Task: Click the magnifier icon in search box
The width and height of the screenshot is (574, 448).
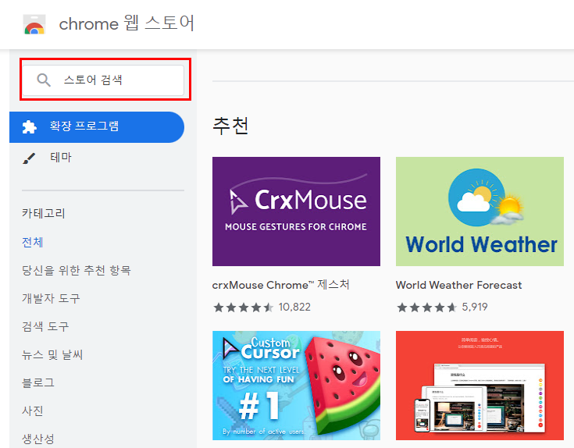Action: pyautogui.click(x=44, y=80)
